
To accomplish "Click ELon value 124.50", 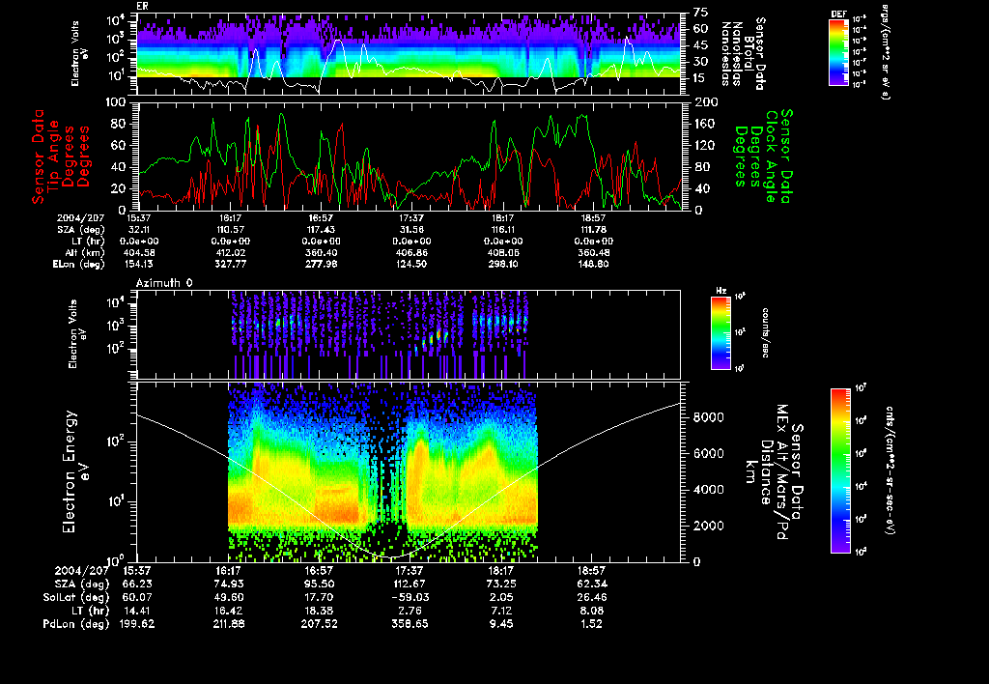I will coord(411,265).
